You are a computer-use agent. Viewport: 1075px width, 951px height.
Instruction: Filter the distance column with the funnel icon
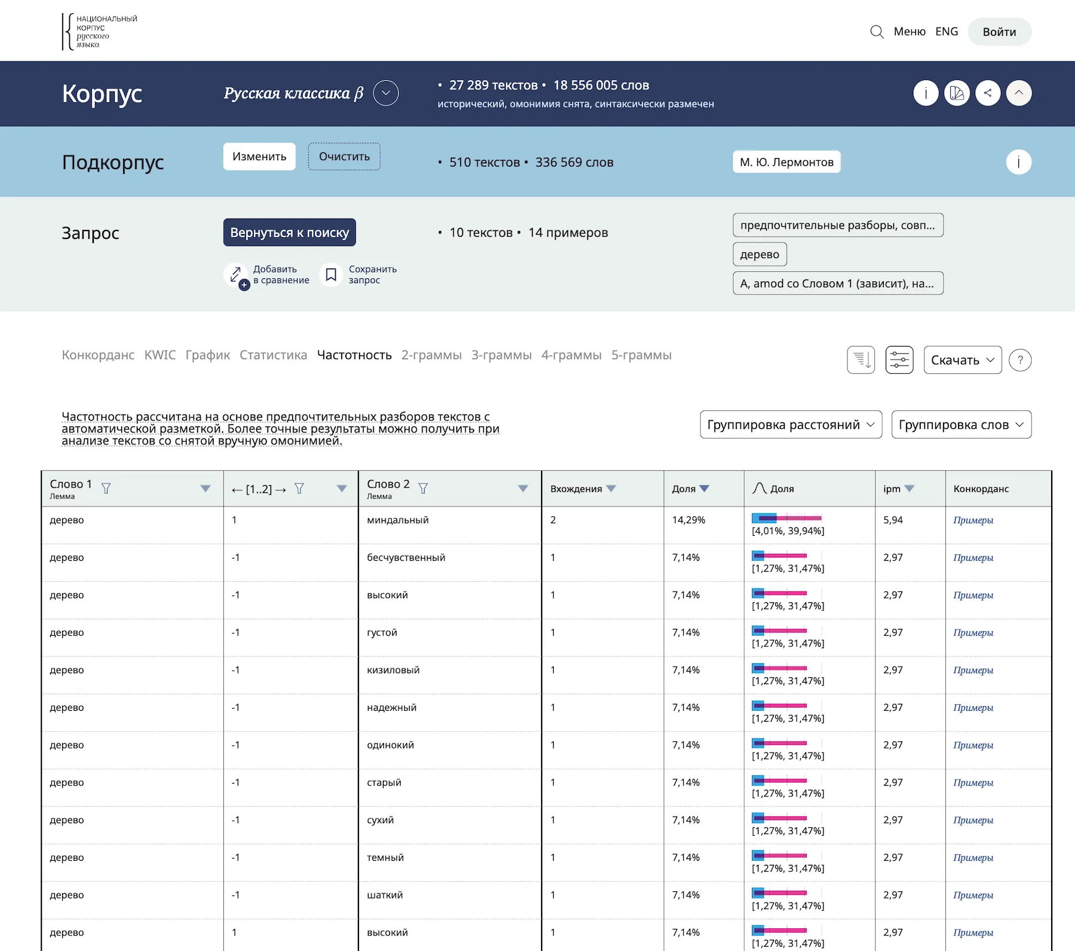point(300,489)
